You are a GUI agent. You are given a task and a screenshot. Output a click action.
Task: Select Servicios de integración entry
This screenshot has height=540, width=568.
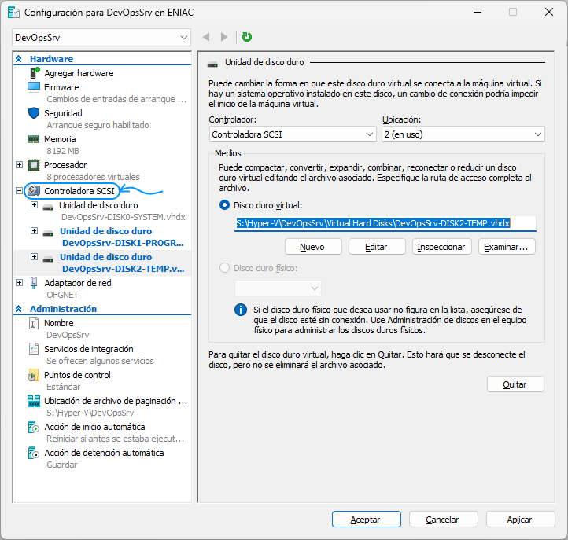tap(89, 349)
